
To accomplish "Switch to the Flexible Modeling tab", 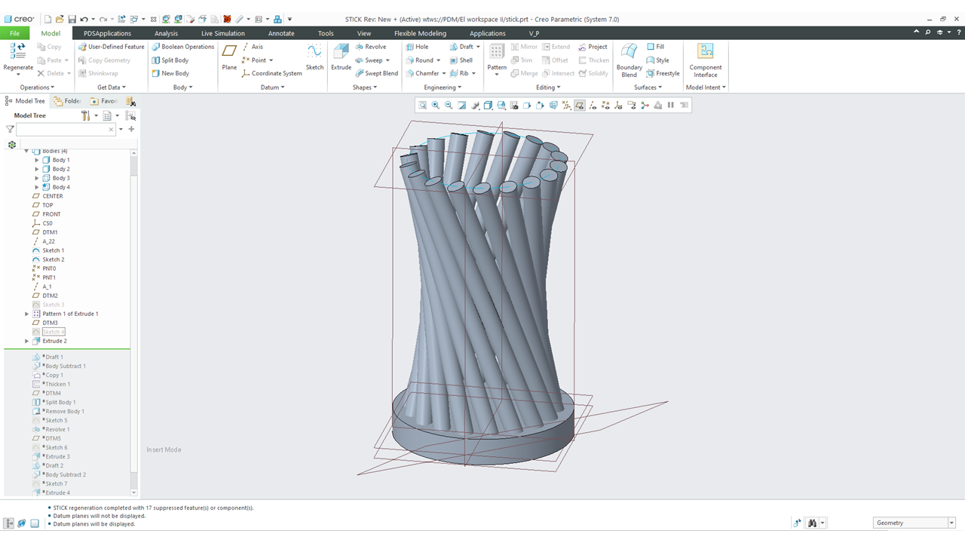I will pos(420,33).
